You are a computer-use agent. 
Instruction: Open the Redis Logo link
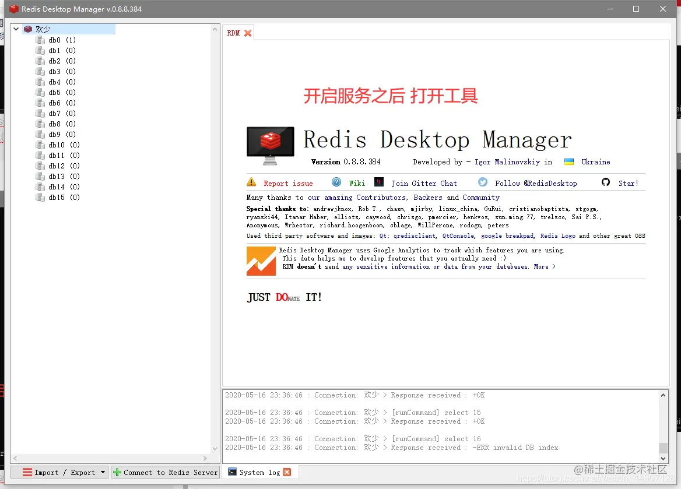[x=557, y=236]
